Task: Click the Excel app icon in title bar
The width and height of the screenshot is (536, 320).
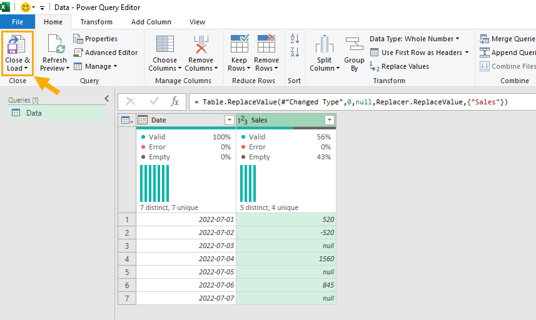Action: click(x=5, y=7)
